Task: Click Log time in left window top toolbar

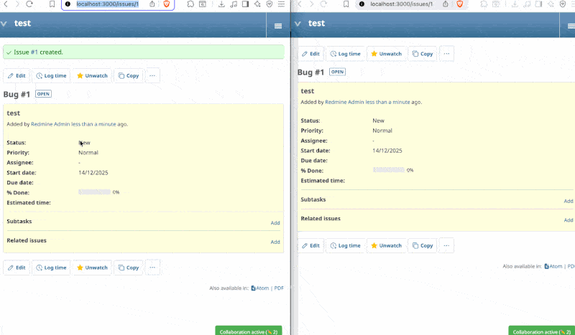Action: [51, 75]
